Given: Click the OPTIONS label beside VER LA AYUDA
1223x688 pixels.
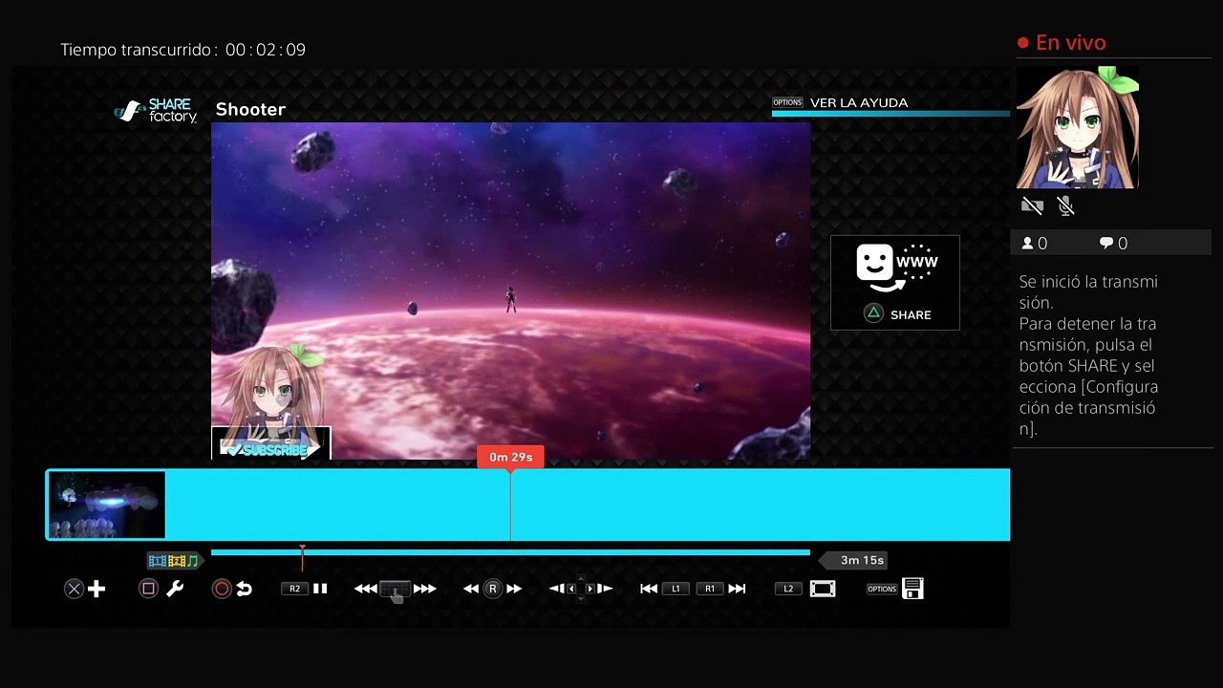Looking at the screenshot, I should pos(787,102).
